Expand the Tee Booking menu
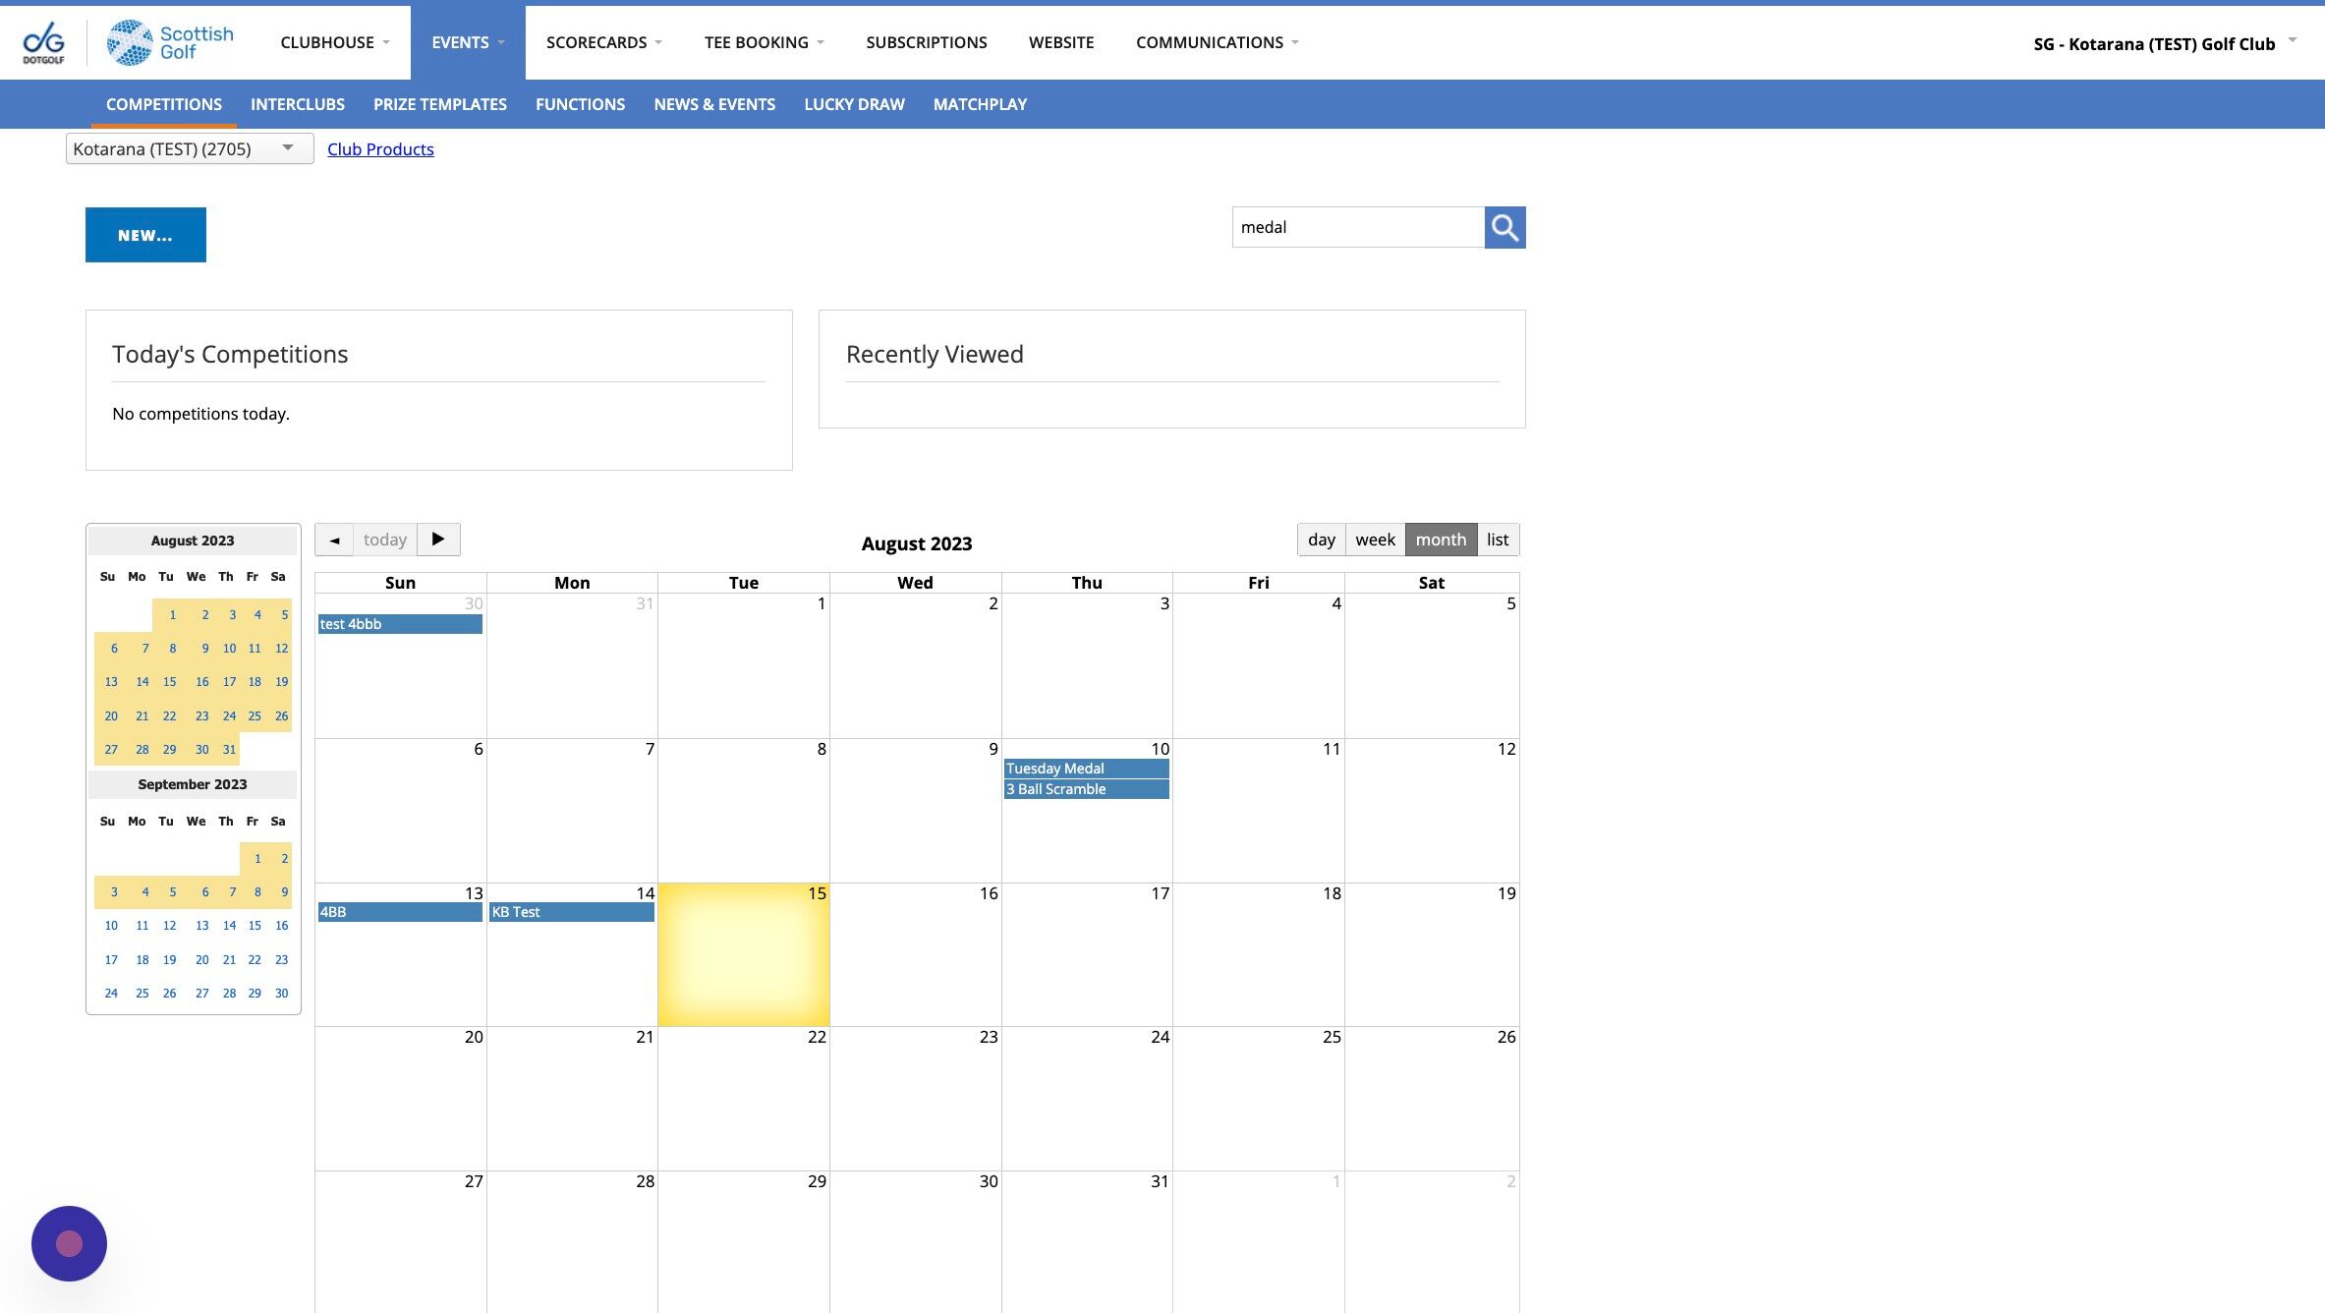The width and height of the screenshot is (2325, 1313). (x=764, y=42)
